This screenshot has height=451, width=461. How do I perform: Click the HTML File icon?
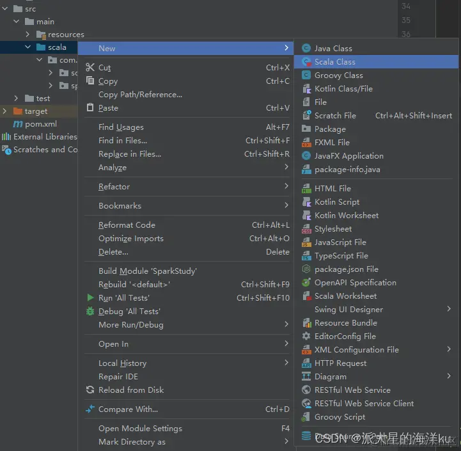306,188
